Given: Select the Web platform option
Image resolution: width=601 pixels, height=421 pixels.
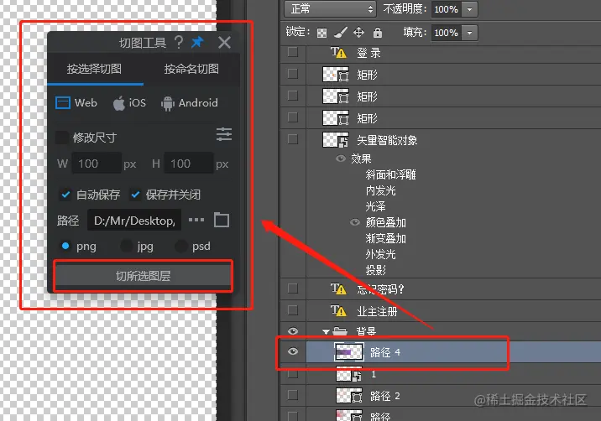Looking at the screenshot, I should [x=76, y=102].
